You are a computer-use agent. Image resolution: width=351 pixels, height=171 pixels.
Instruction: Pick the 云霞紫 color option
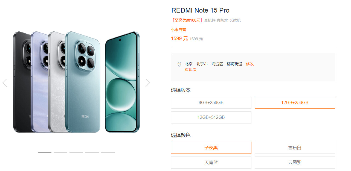pyautogui.click(x=295, y=163)
